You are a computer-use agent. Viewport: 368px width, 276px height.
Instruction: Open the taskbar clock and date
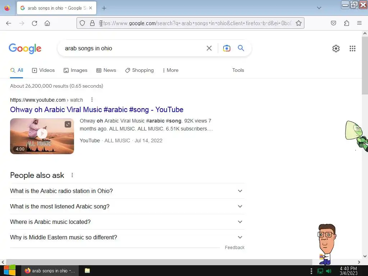click(349, 271)
